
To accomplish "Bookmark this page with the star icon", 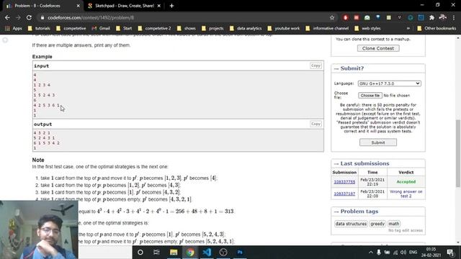I will click(332, 17).
